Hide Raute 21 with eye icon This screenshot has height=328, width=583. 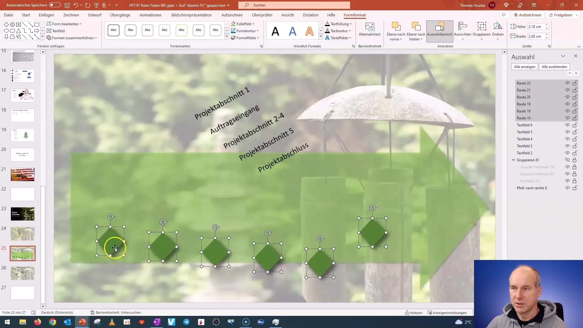tap(567, 90)
